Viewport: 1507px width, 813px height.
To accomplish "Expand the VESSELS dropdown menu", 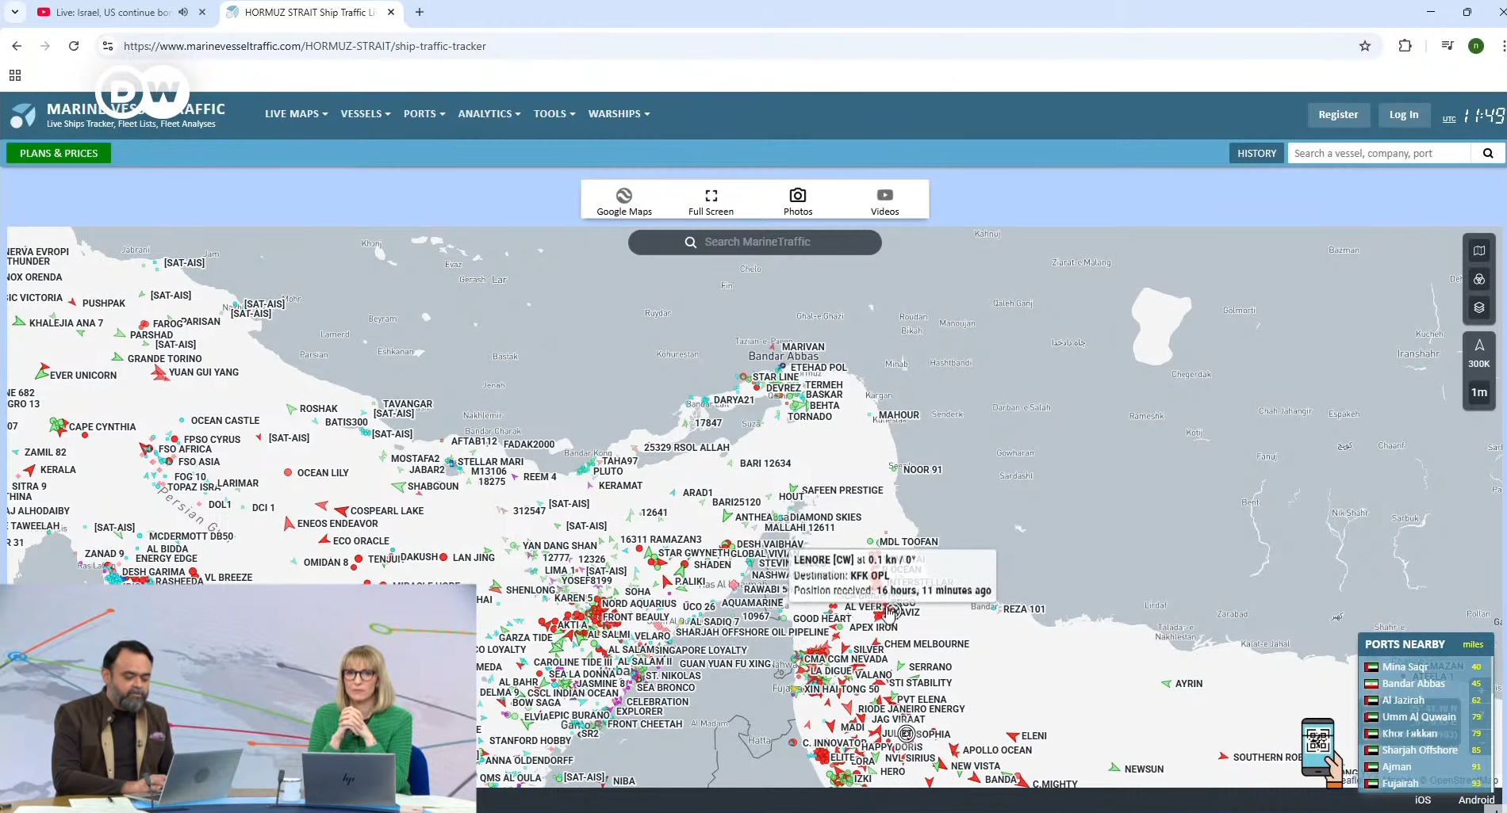I will coord(366,114).
